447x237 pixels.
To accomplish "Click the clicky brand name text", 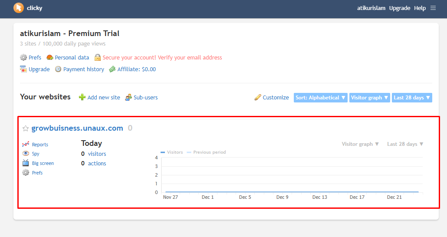I will 34,8.
